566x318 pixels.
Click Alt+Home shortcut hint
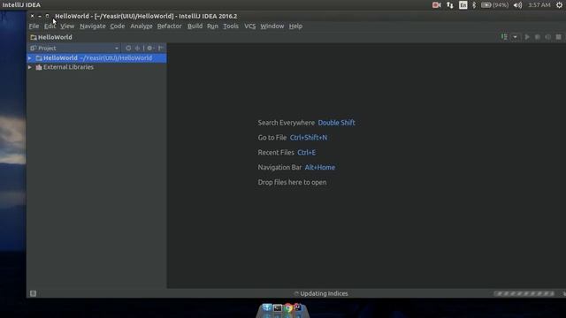320,167
